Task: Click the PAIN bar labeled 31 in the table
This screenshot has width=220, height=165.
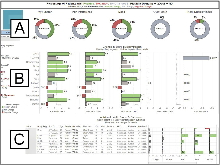Action: [199, 152]
